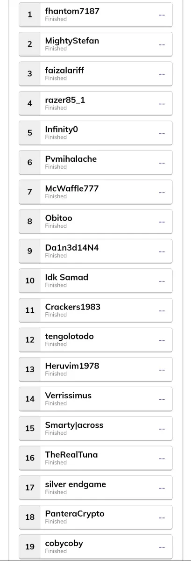Open fhantom7187 leaderboard entry
This screenshot has height=561, width=191.
96,14
